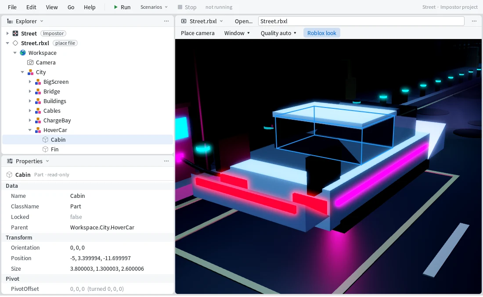The image size is (483, 297).
Task: Click the Workspace globe icon
Action: coord(23,53)
